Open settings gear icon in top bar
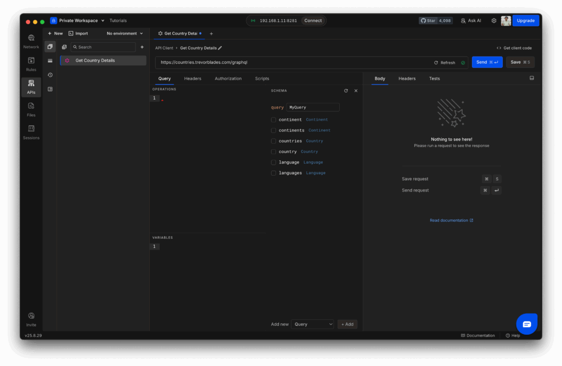This screenshot has width=562, height=366. 493,21
